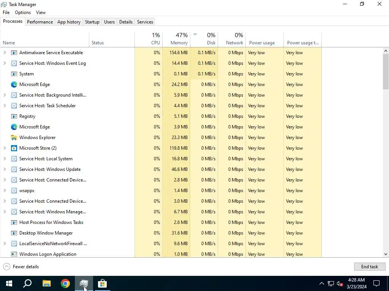Expand Service Host: Windows Event Log
The width and height of the screenshot is (389, 291).
click(x=5, y=63)
